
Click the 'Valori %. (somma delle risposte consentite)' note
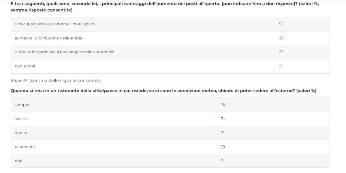pos(56,80)
